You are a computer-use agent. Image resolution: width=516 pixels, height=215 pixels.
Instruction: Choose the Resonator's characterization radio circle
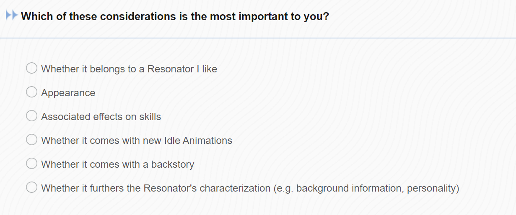coord(32,187)
